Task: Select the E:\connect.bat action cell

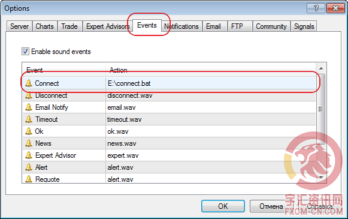Action: tap(211, 83)
